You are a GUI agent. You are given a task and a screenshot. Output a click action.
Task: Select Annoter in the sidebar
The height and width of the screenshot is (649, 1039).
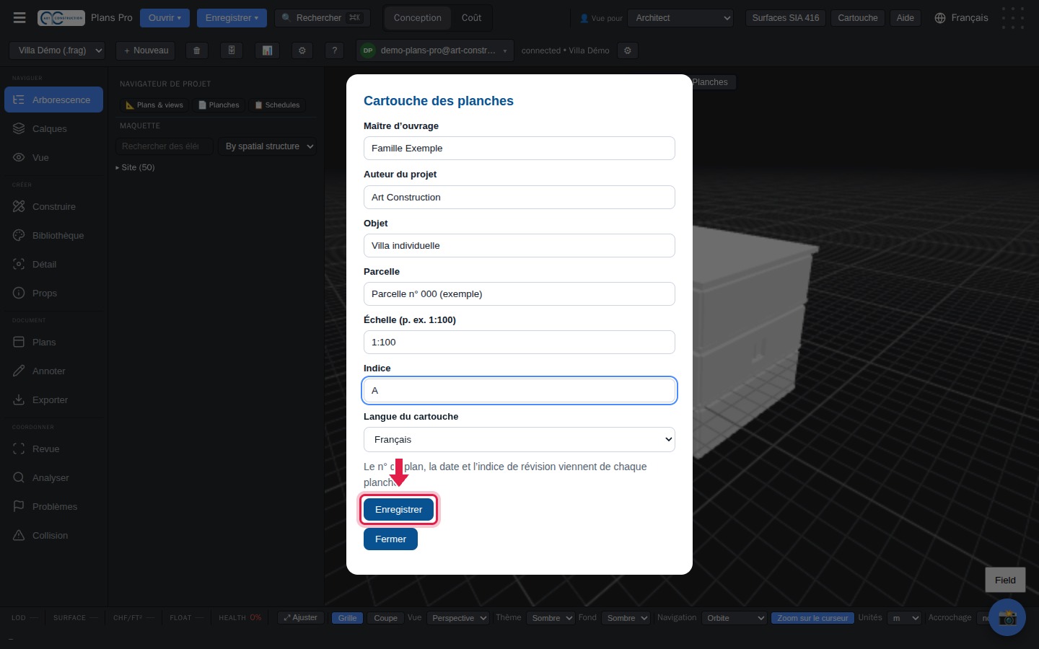pos(54,371)
